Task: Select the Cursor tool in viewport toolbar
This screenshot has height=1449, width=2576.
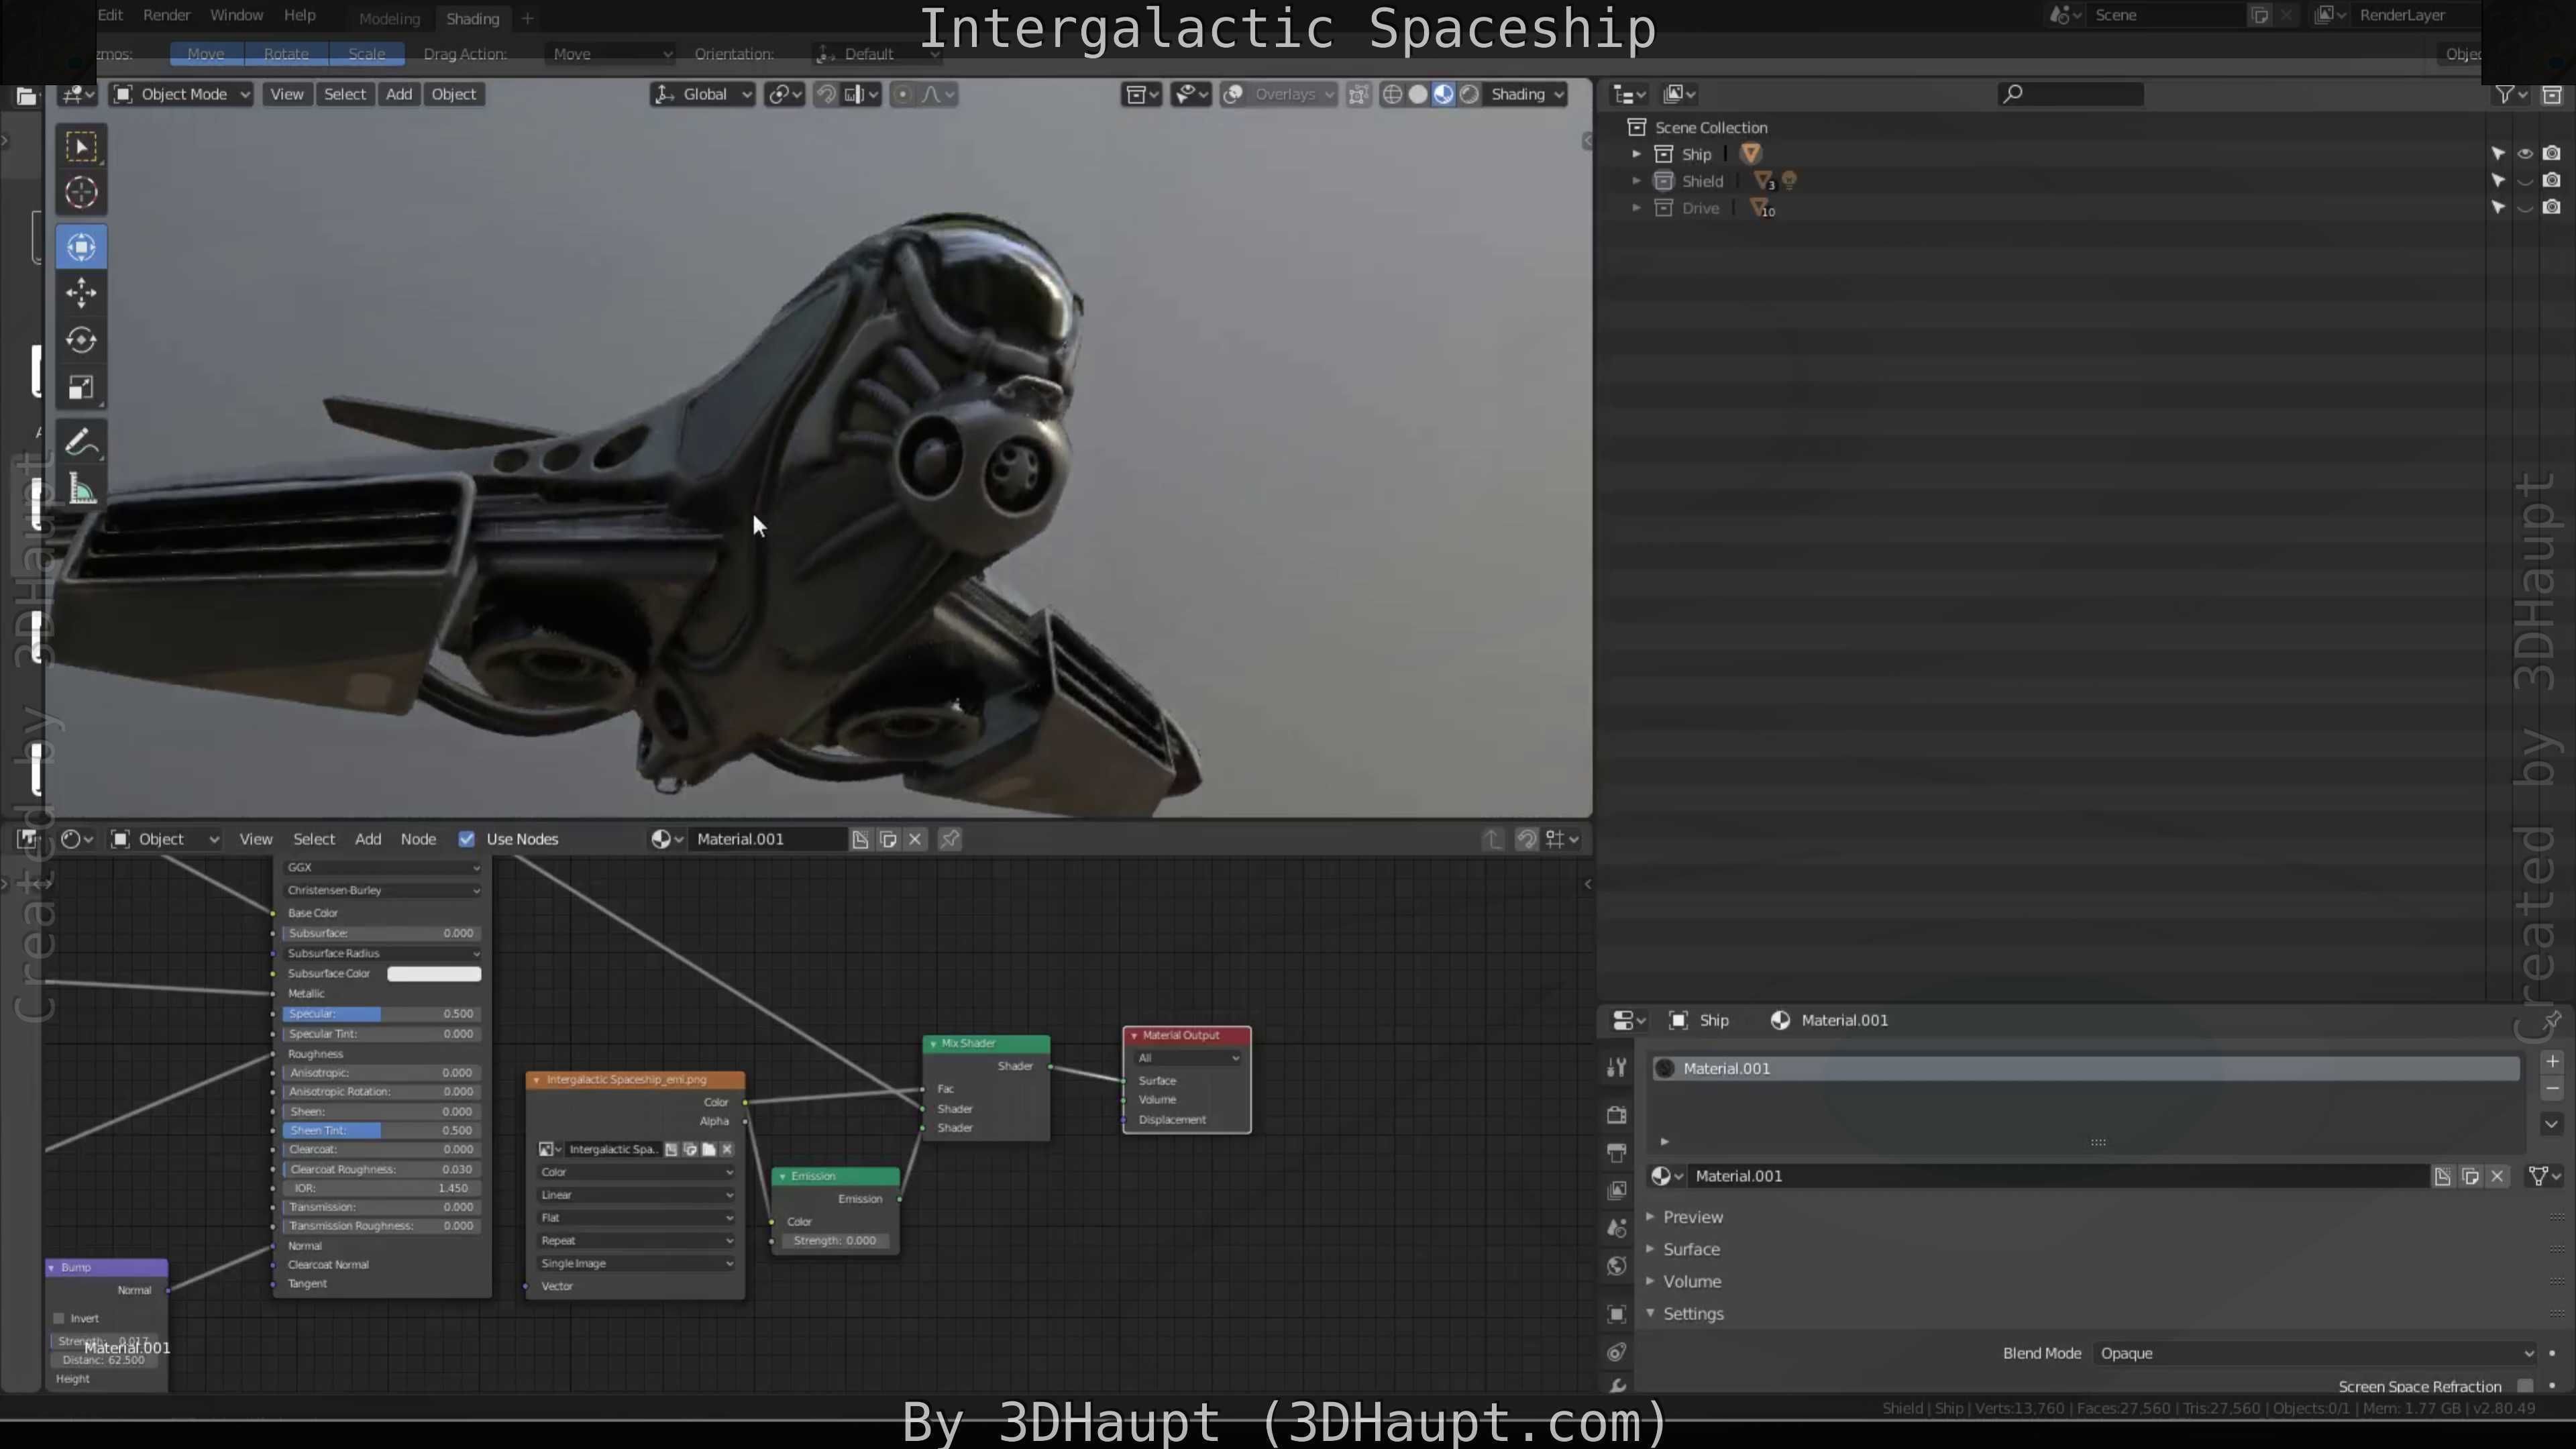Action: pos(81,192)
